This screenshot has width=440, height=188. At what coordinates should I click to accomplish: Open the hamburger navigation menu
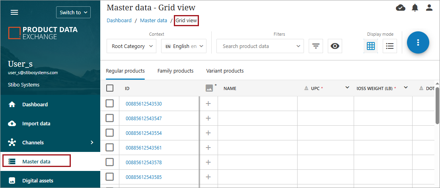[x=14, y=12]
